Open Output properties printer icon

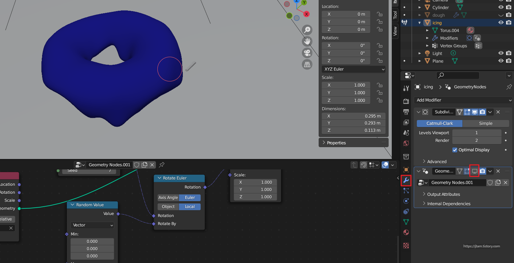pyautogui.click(x=406, y=112)
